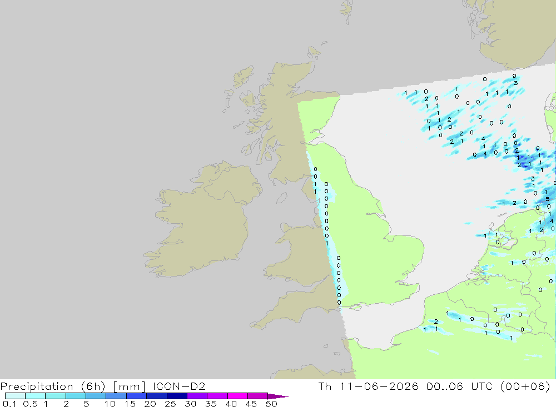Click the over-50 mm arrow tip of legend
556x407 pixels.
tap(278, 396)
